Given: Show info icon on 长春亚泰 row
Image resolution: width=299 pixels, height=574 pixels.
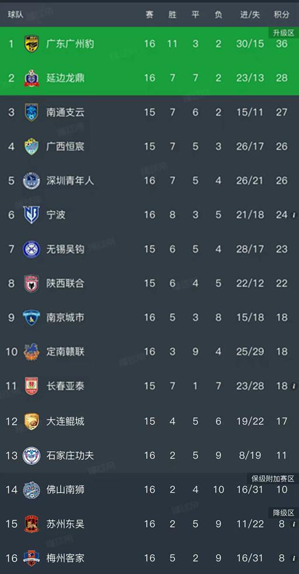Looking at the screenshot, I should click(x=294, y=386).
